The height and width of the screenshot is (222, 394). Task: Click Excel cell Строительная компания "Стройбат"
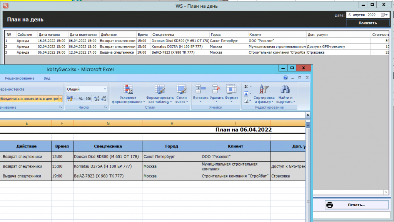(236, 176)
